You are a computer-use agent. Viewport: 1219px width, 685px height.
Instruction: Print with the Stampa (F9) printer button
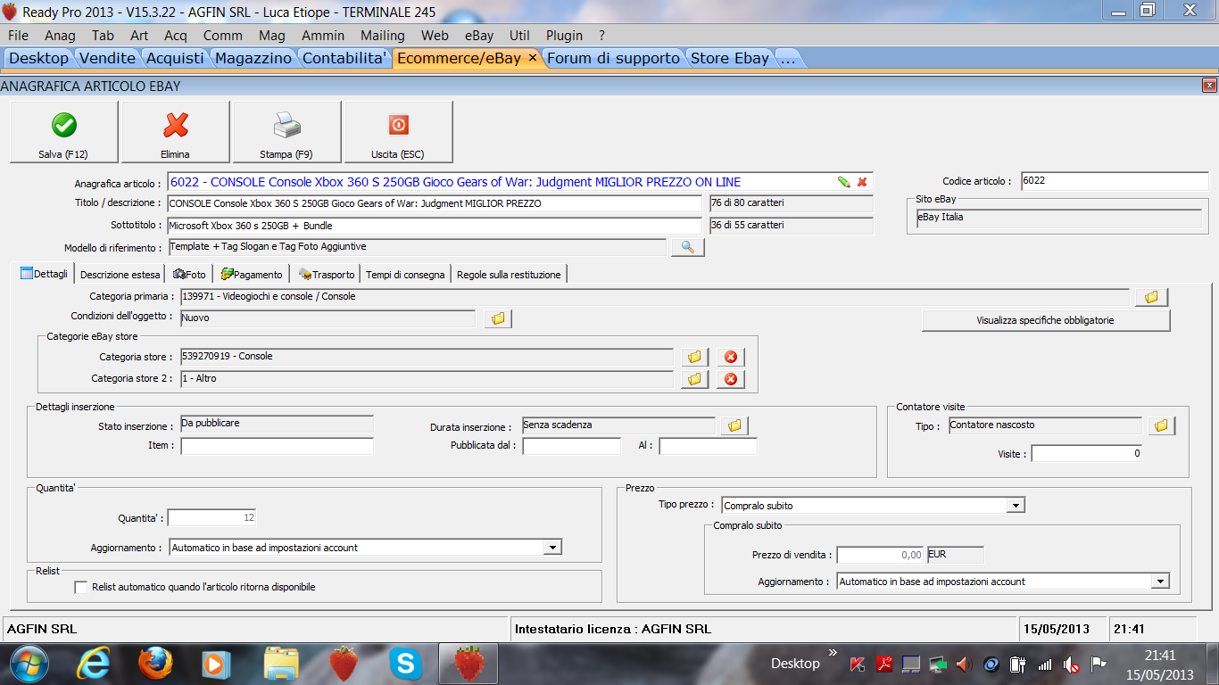coord(286,132)
